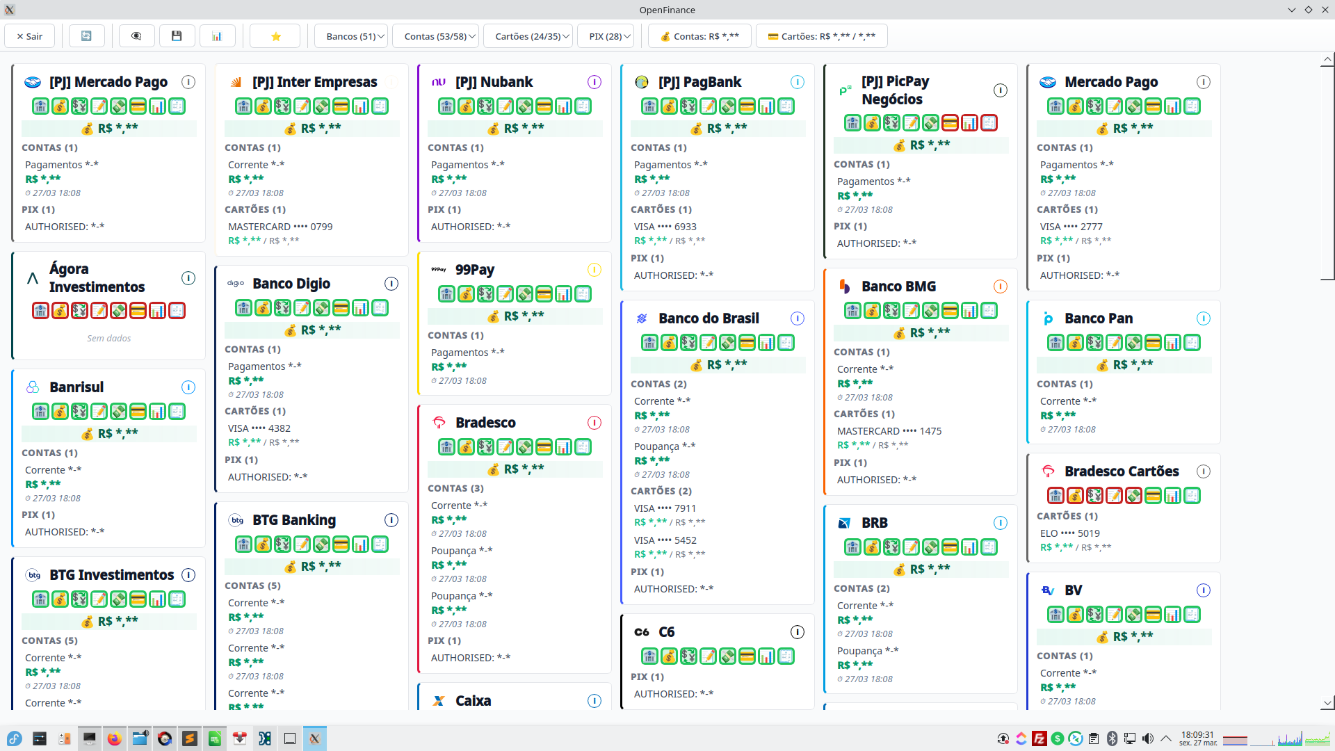The width and height of the screenshot is (1335, 751).
Task: Click the refresh data toolbar icon
Action: [x=86, y=36]
